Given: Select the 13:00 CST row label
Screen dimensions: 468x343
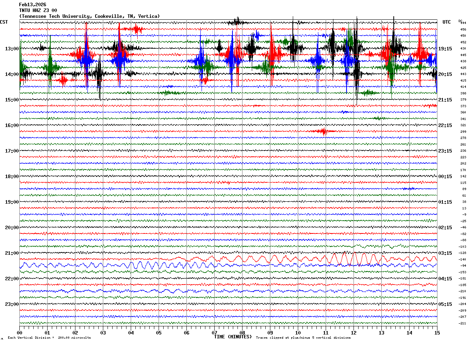Looking at the screenshot, I should (x=12, y=49).
